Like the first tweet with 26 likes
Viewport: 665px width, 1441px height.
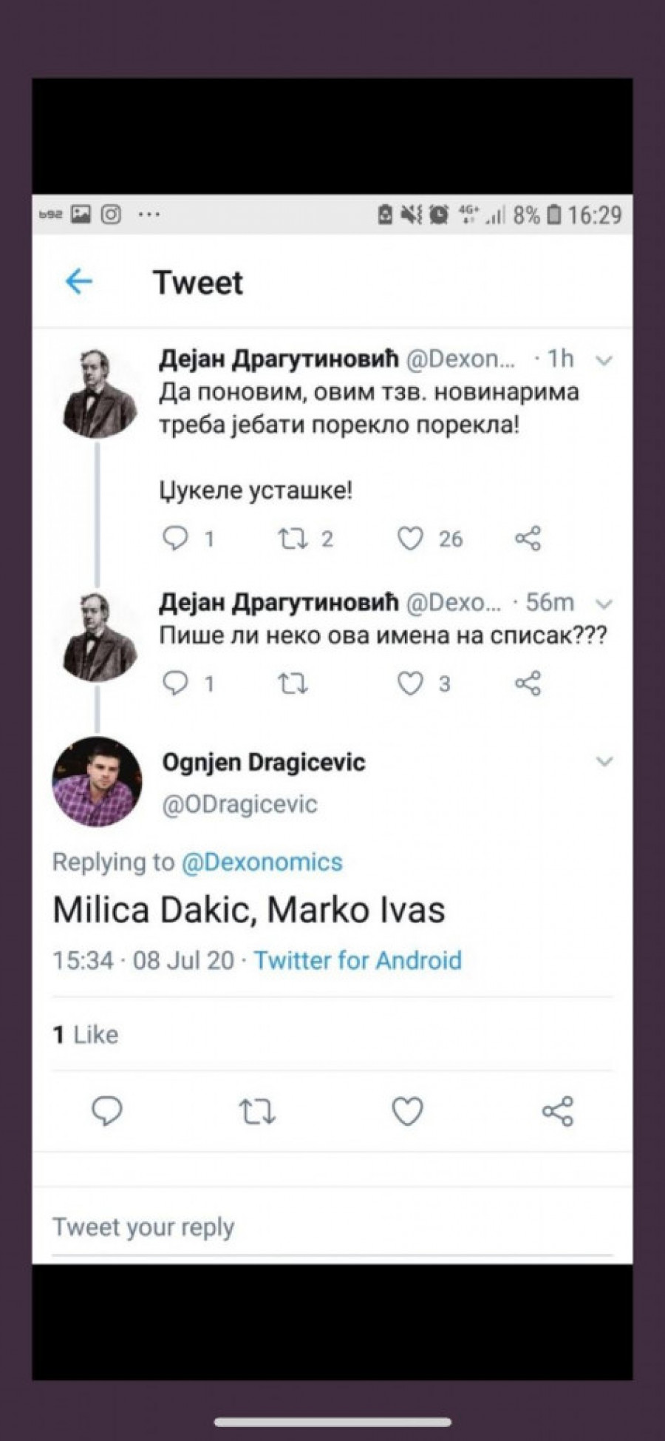click(410, 539)
